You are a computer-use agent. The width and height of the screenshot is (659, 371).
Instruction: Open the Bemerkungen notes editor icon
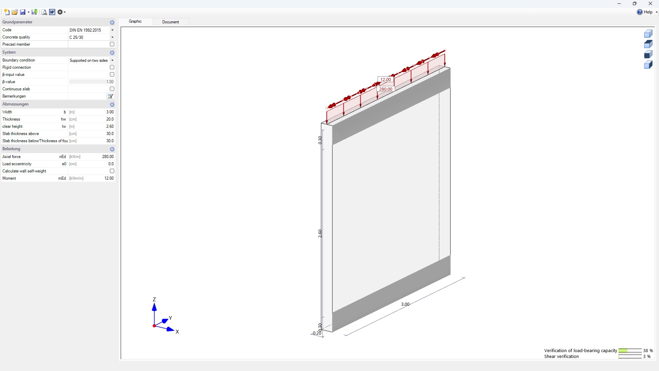click(x=110, y=96)
